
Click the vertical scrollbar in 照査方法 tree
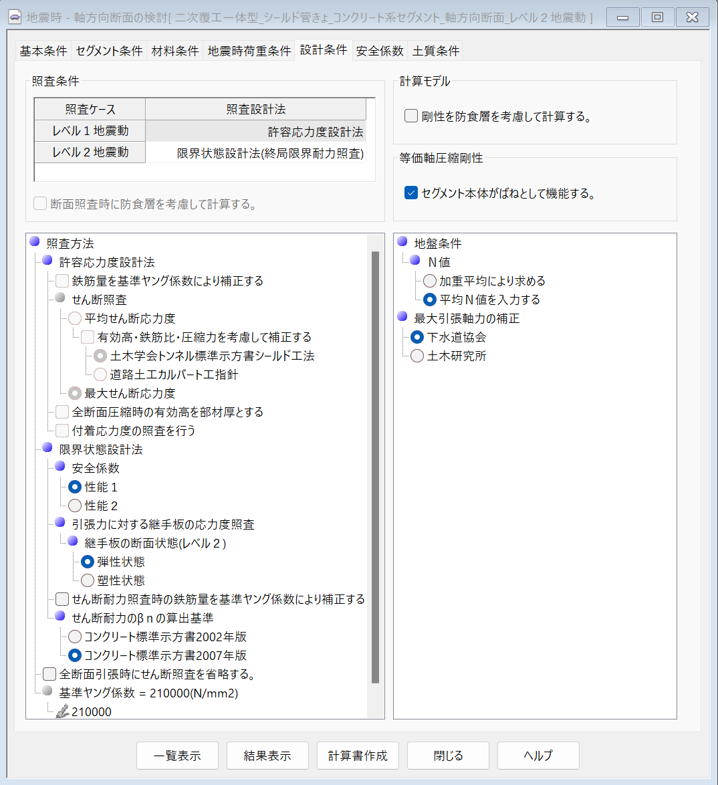[x=375, y=468]
